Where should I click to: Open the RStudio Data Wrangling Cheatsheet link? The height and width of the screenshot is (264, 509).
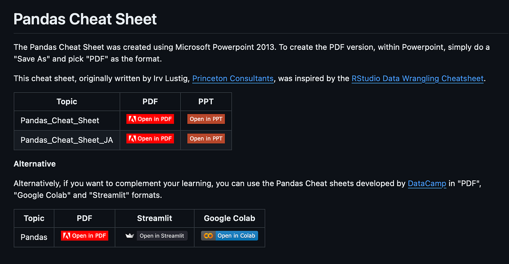coord(418,78)
